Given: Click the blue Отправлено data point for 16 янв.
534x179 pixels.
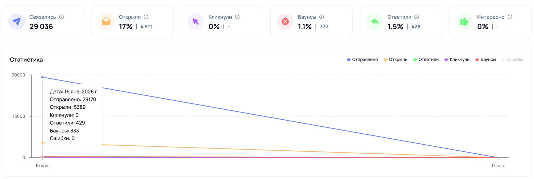Looking at the screenshot, I should click(x=42, y=77).
